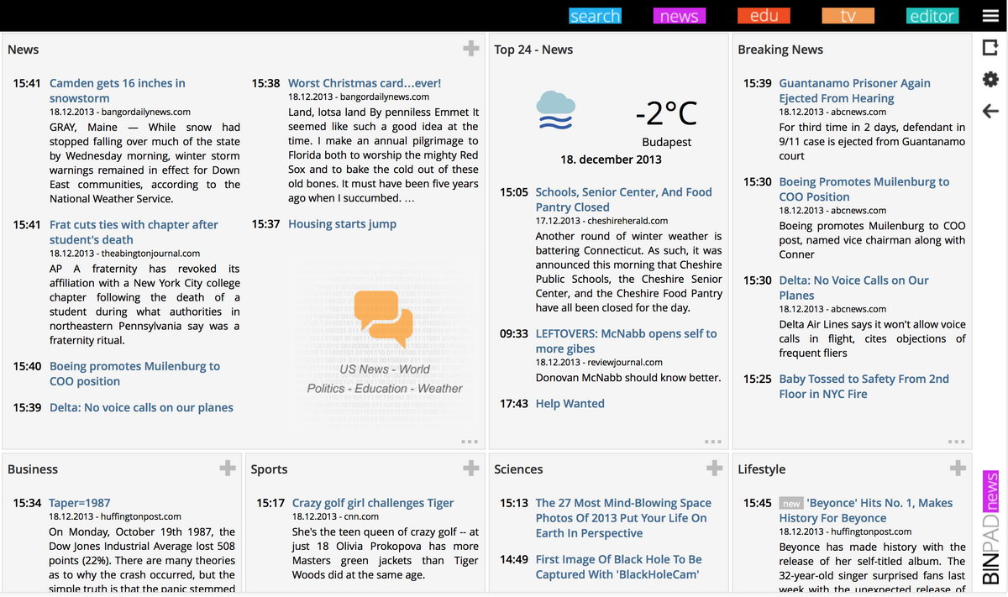Expand Top 24 - News panel ellipsis
This screenshot has width=1008, height=597.
713,441
